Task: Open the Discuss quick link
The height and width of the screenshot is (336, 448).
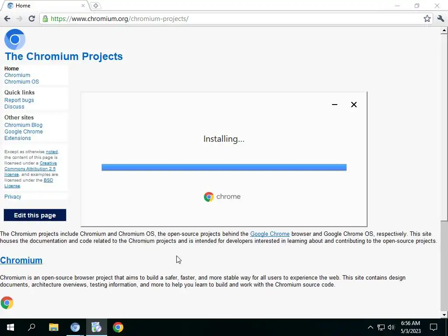Action: (14, 107)
